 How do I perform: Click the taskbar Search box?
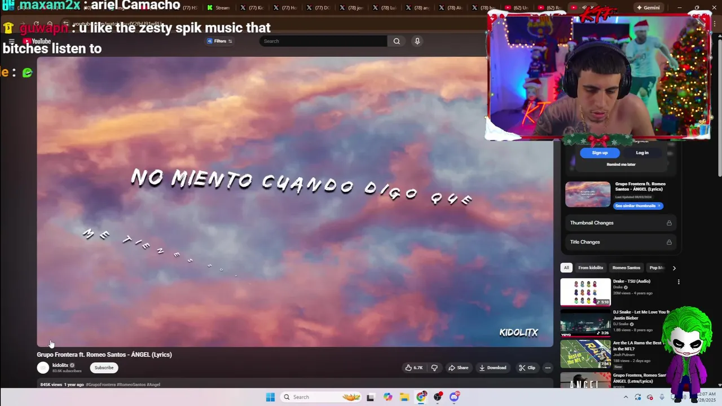point(322,397)
